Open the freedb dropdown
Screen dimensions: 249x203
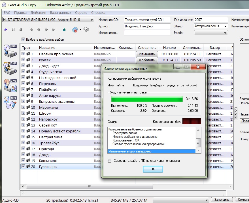(x=211, y=33)
